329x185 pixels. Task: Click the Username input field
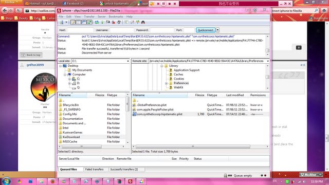(122, 30)
